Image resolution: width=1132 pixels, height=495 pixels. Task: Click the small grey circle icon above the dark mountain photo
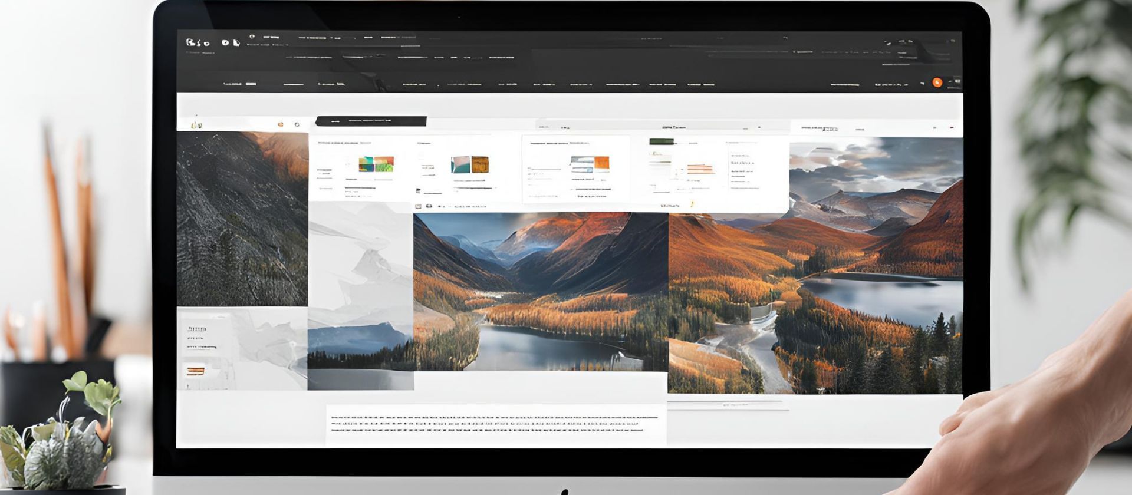pos(297,124)
